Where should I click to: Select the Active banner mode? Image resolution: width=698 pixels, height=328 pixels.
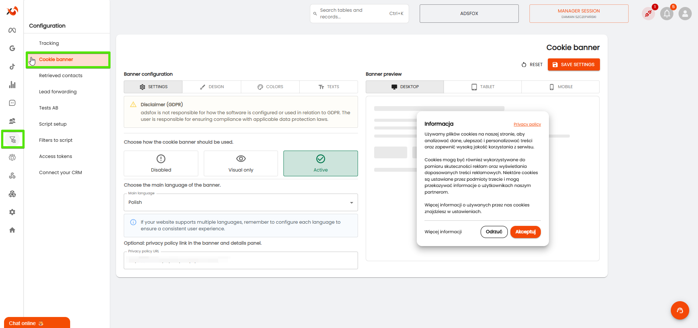coord(321,163)
